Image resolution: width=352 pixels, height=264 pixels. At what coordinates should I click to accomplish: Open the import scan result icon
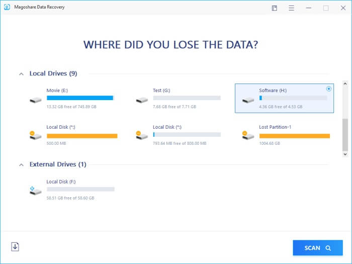(15, 247)
